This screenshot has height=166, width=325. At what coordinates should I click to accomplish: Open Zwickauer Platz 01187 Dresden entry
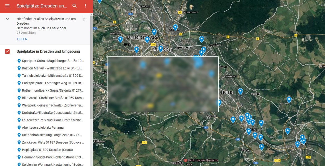[52, 142]
